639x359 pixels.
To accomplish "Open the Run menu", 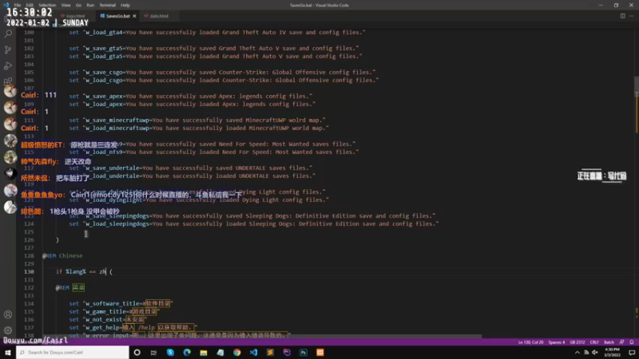I will (90, 6).
